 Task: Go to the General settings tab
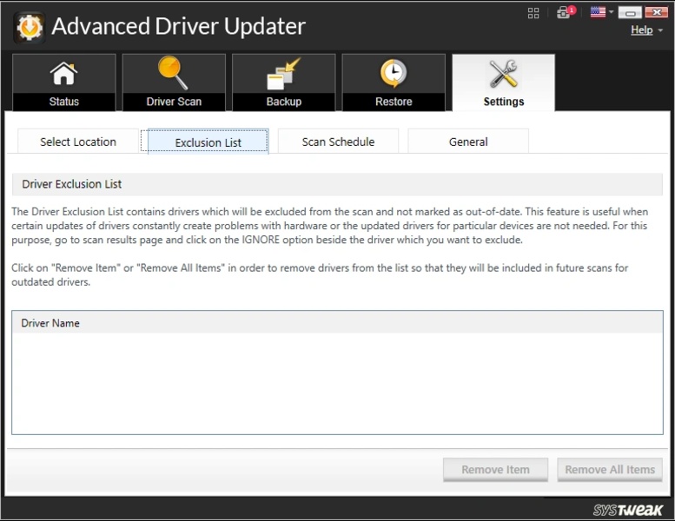[x=468, y=142]
